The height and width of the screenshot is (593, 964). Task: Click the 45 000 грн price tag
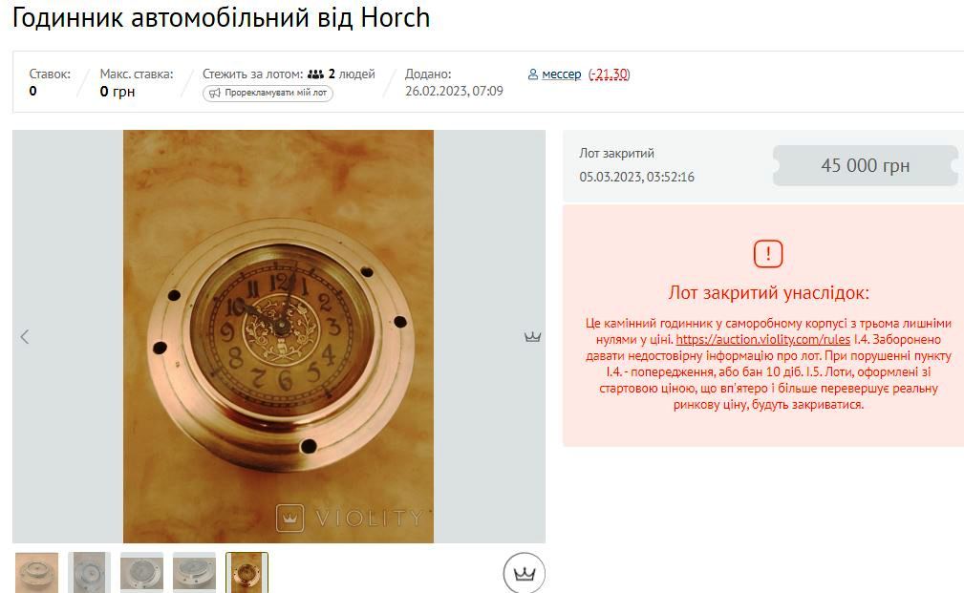tap(865, 165)
